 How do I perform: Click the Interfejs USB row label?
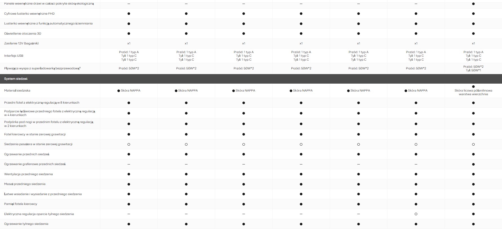point(14,56)
